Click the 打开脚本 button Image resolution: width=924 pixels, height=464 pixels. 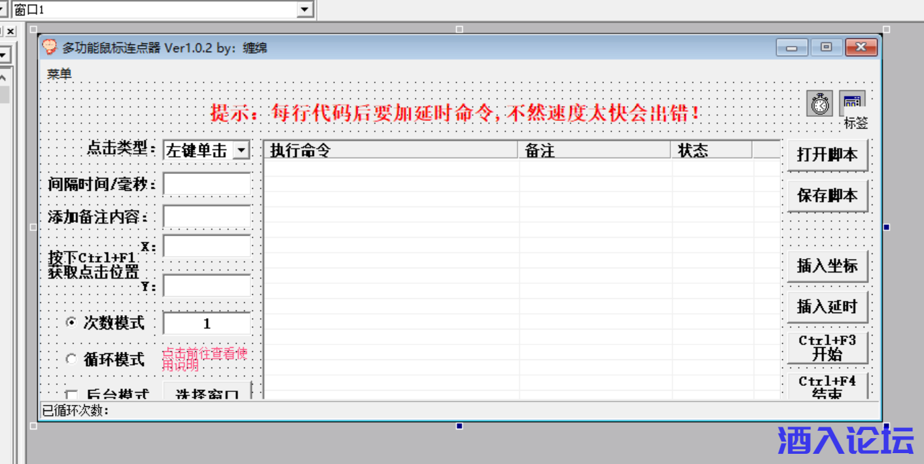(x=827, y=156)
